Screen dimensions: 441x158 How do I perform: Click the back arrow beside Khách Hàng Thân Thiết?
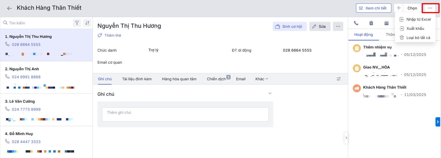(10, 8)
